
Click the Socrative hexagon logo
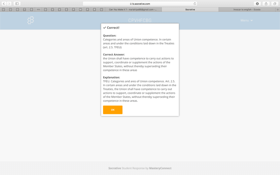tap(30, 20)
